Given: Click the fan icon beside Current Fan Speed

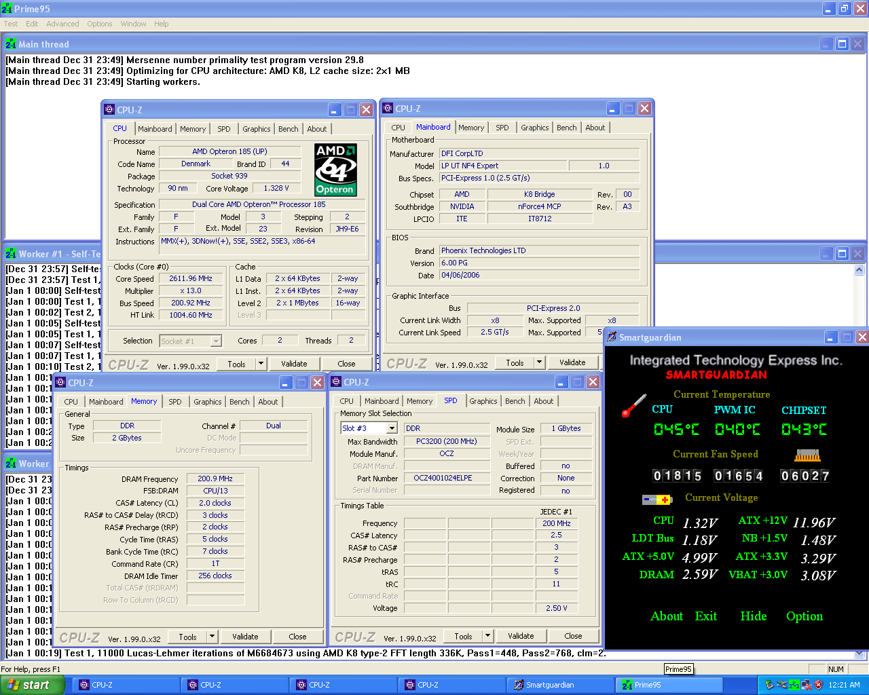Looking at the screenshot, I should [807, 455].
